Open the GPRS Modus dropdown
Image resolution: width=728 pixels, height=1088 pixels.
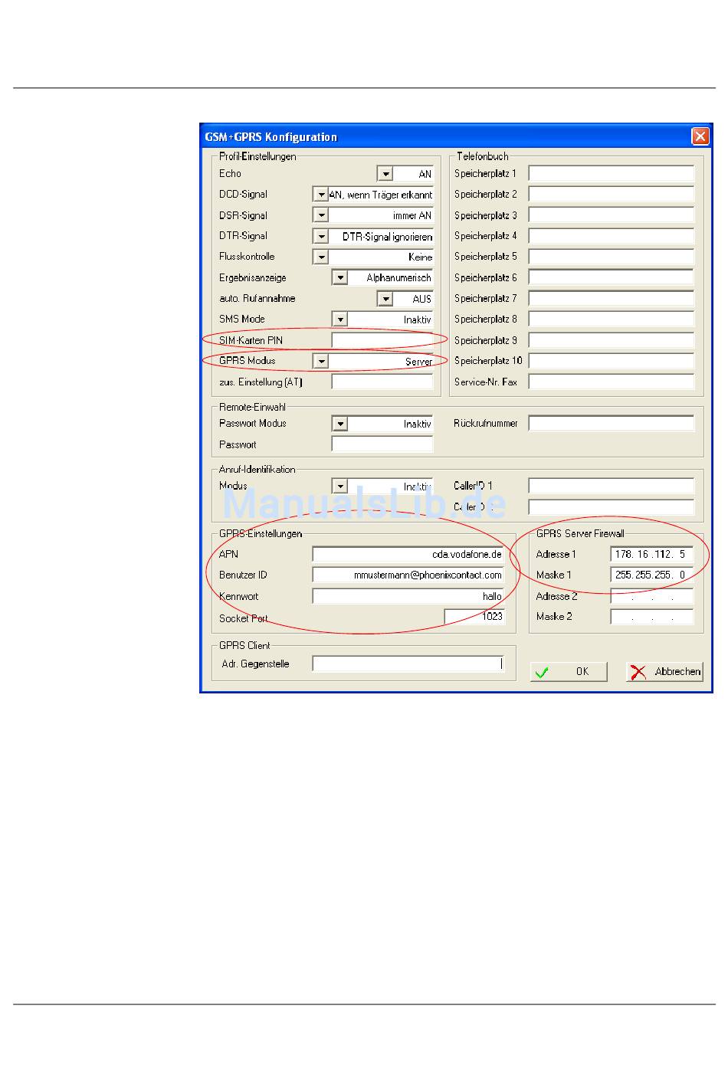(321, 361)
